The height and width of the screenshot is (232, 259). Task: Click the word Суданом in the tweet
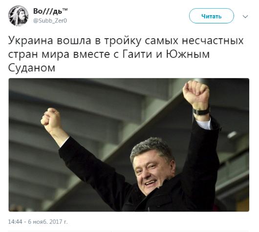(32, 68)
